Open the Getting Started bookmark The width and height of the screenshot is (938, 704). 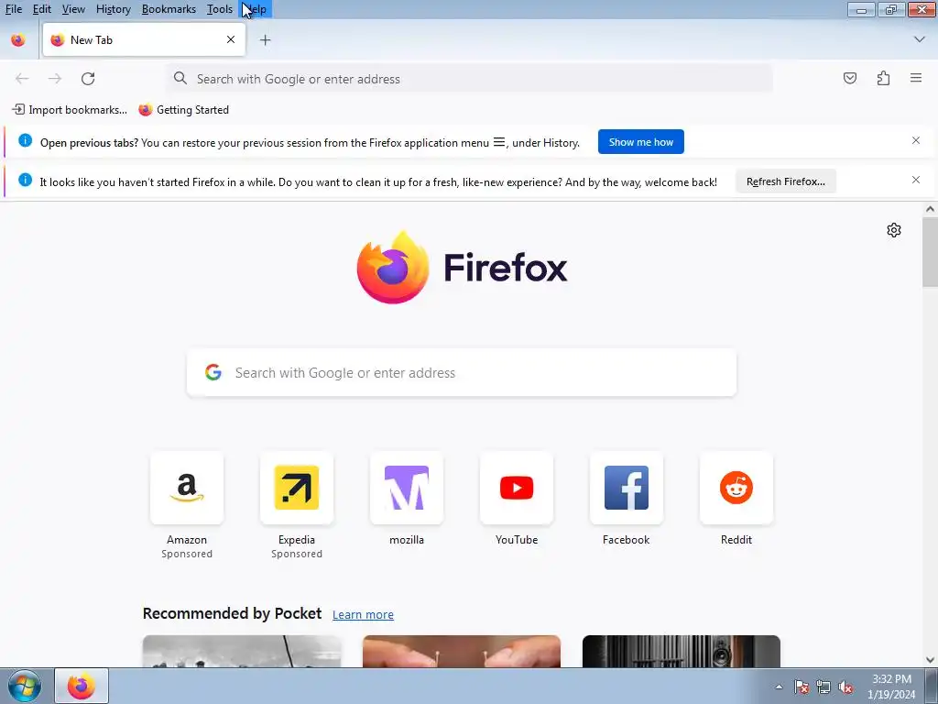183,110
